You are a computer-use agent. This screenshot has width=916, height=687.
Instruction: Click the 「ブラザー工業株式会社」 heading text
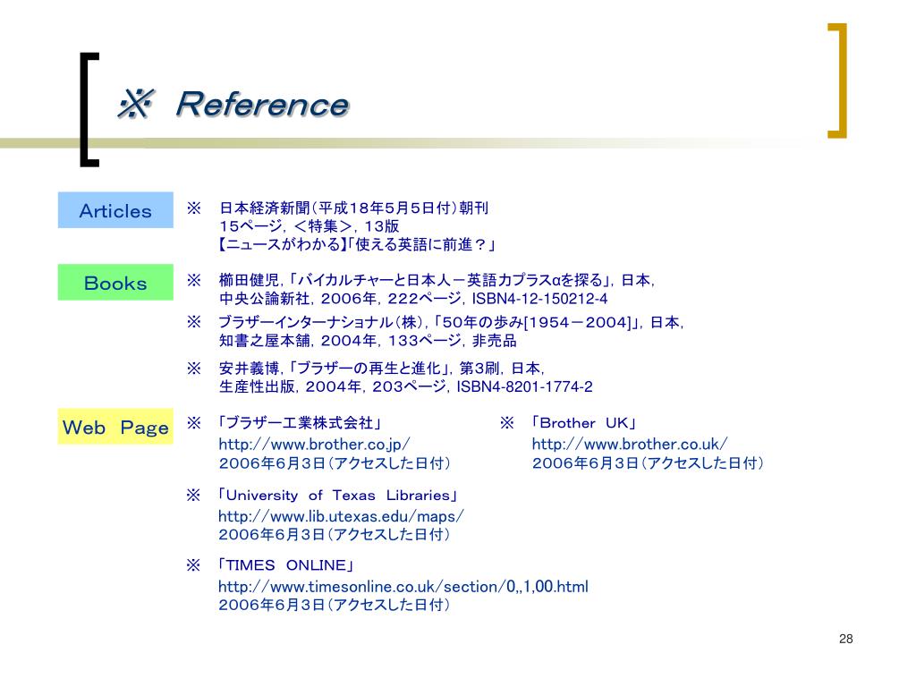click(300, 423)
